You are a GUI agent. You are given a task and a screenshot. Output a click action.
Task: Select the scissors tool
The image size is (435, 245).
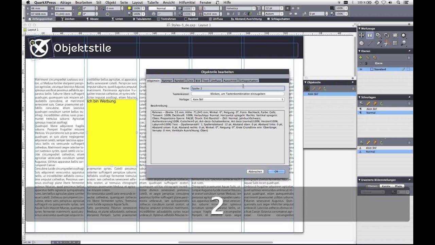point(387,43)
